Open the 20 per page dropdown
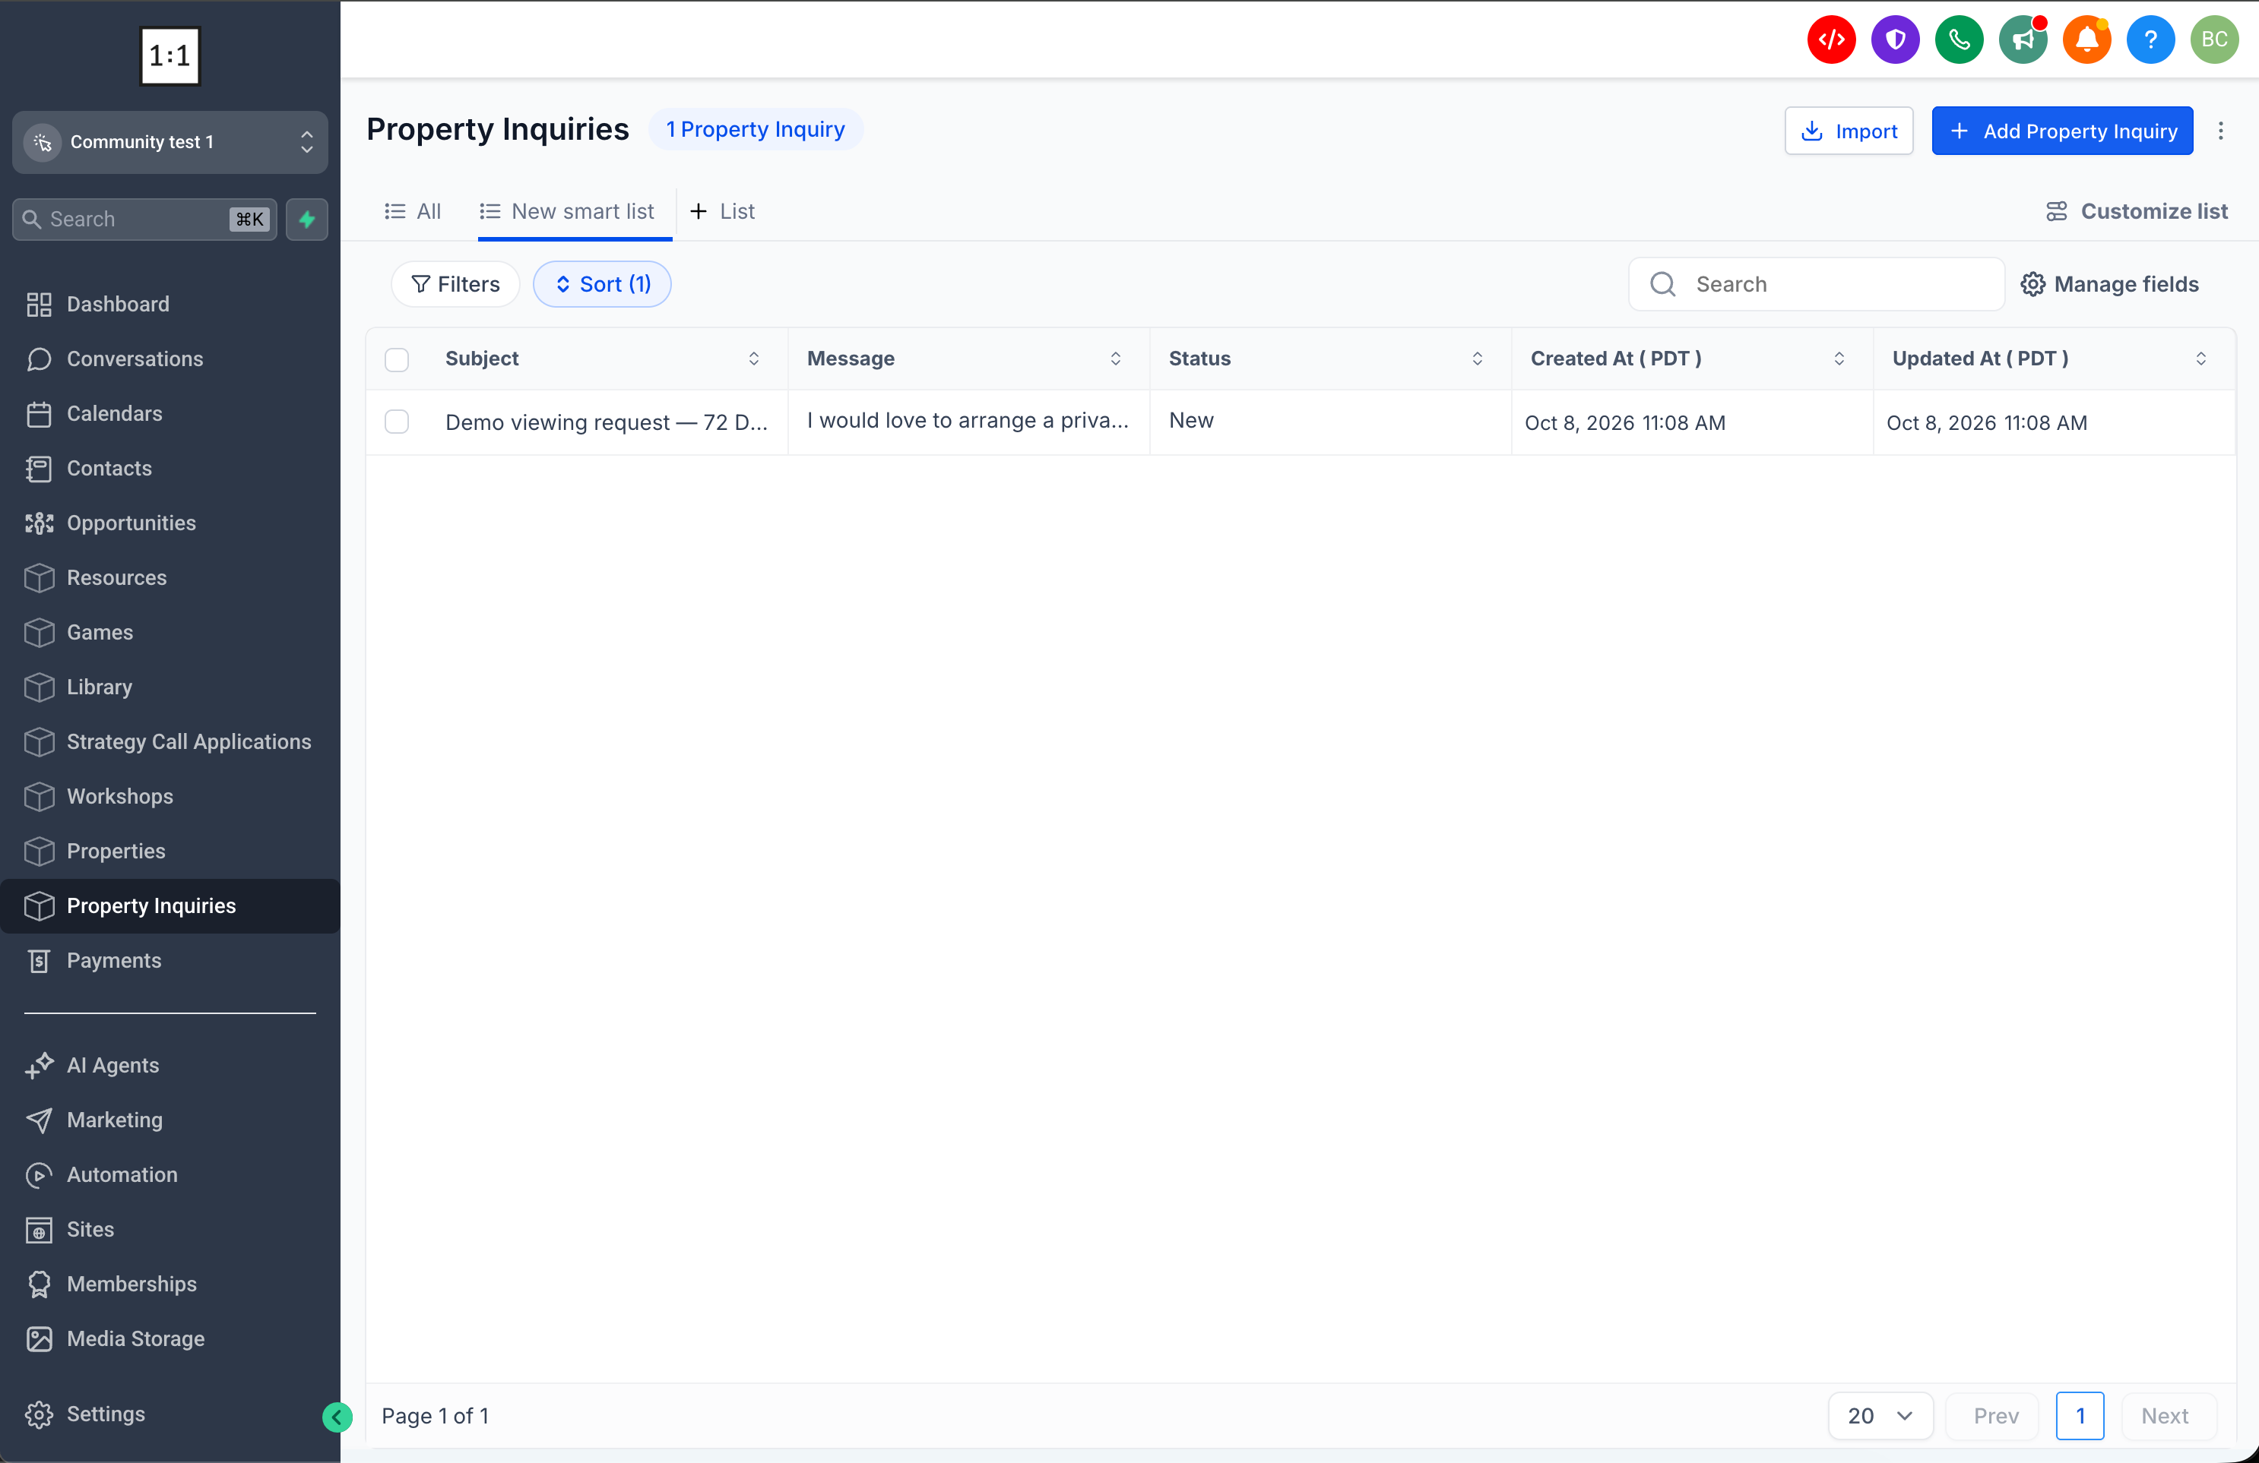The width and height of the screenshot is (2259, 1463). tap(1880, 1416)
